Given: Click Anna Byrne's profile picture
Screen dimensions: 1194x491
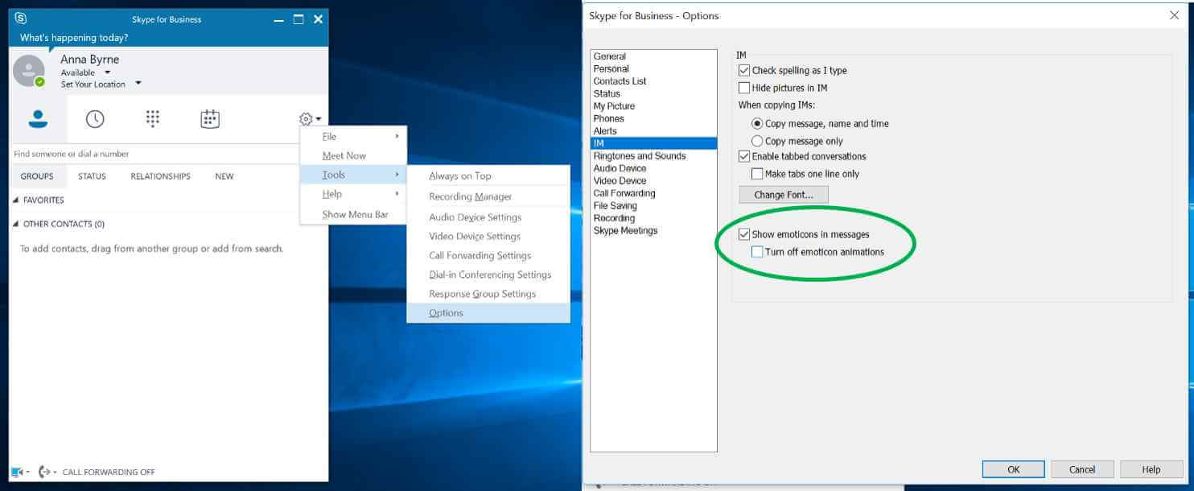Looking at the screenshot, I should 29,71.
